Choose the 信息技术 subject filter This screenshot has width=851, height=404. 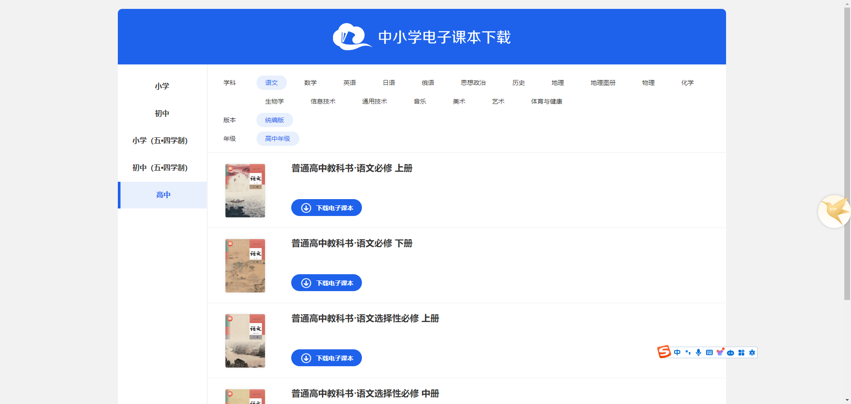323,101
